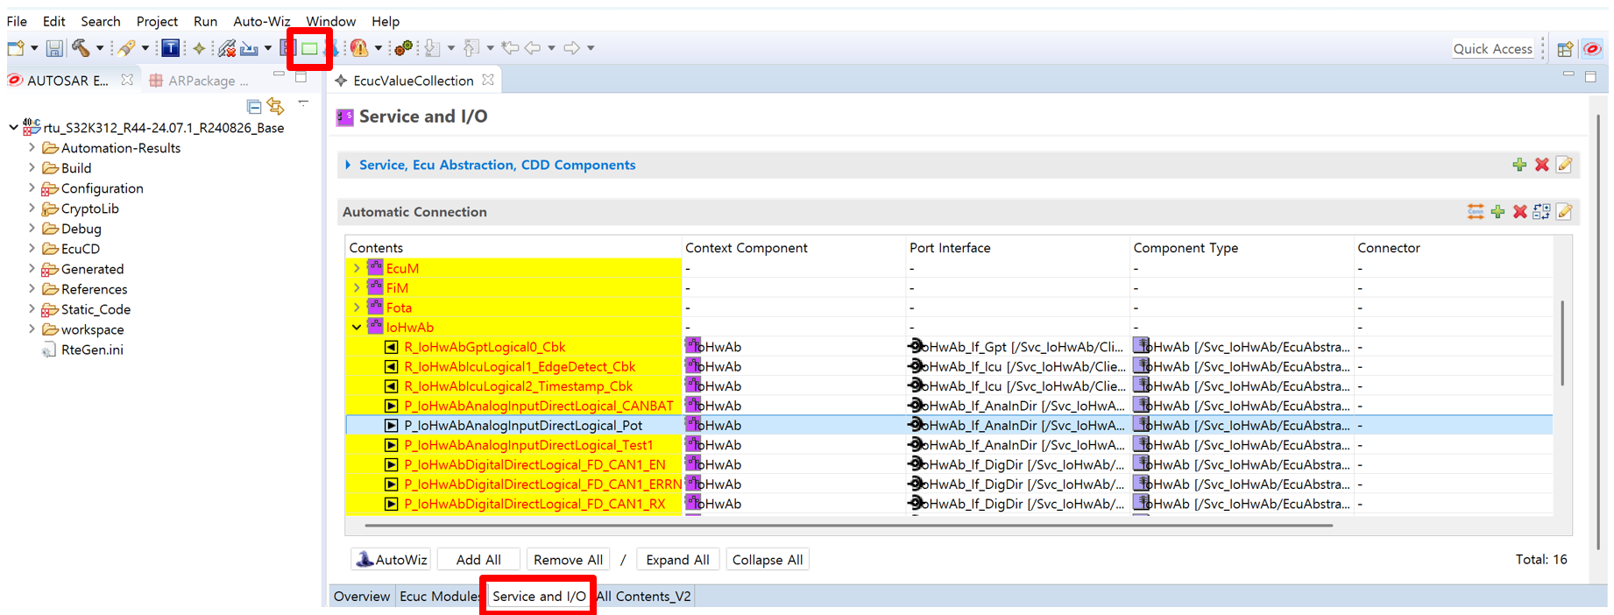This screenshot has height=615, width=1614.
Task: Click the Add All button
Action: [478, 560]
